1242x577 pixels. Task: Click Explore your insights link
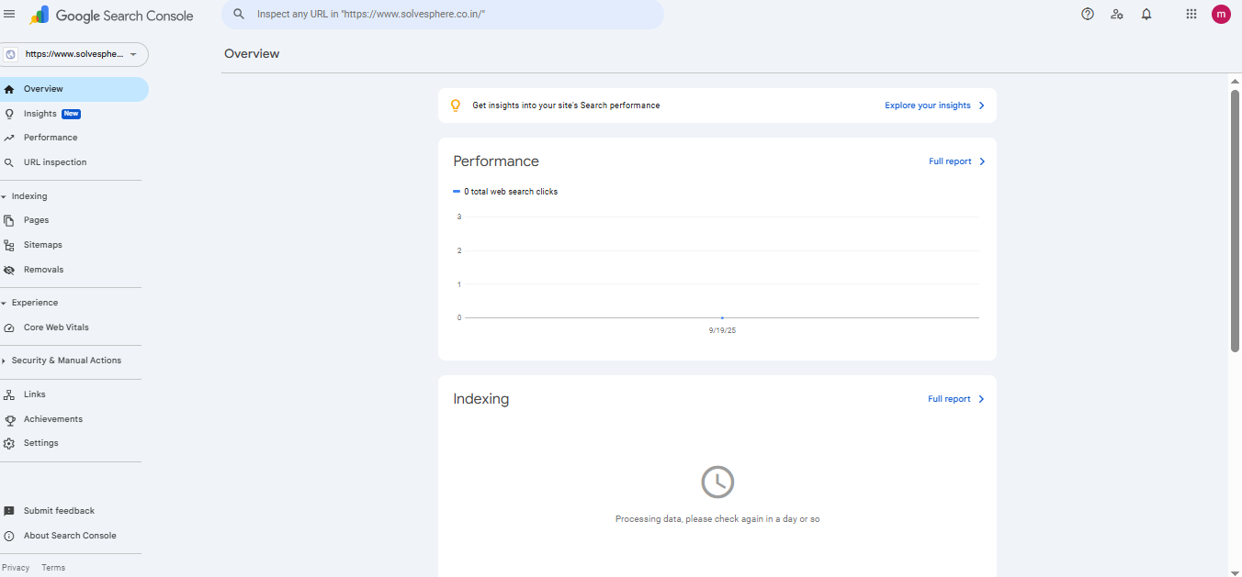[934, 105]
